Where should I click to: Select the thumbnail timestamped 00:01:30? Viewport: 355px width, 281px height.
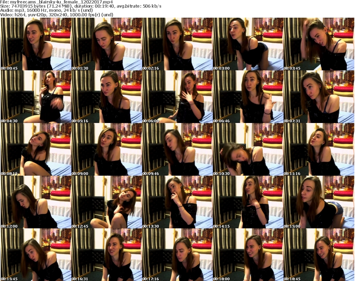pyautogui.click(x=106, y=44)
